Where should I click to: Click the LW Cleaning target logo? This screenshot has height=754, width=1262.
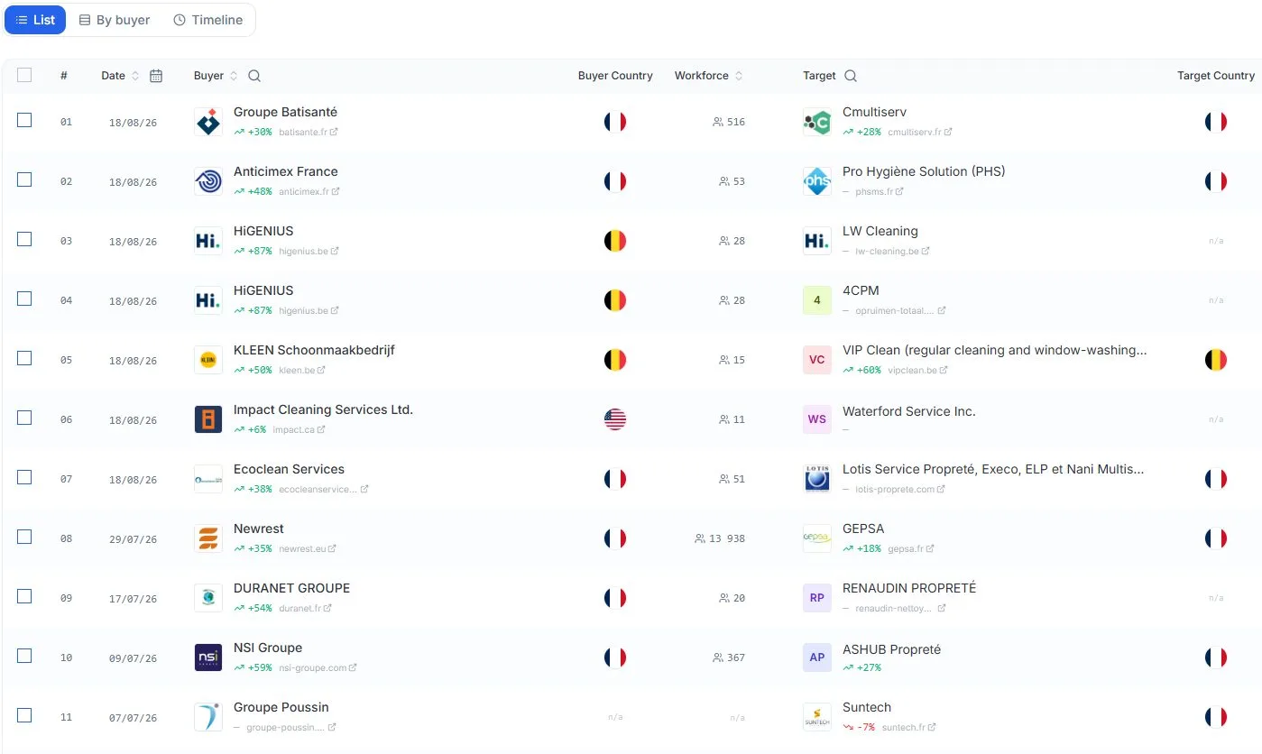pyautogui.click(x=817, y=241)
